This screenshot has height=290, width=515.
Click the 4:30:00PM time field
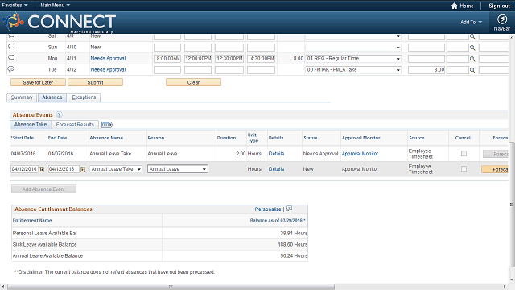tap(261, 59)
